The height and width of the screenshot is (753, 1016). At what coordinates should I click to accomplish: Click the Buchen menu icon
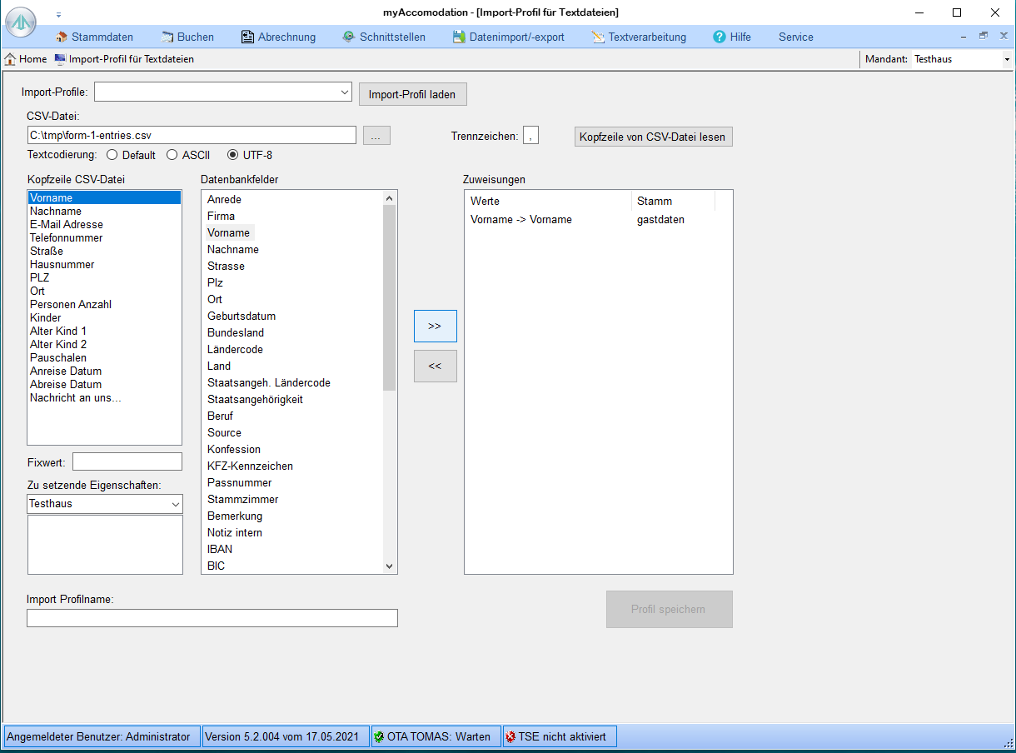coord(167,37)
